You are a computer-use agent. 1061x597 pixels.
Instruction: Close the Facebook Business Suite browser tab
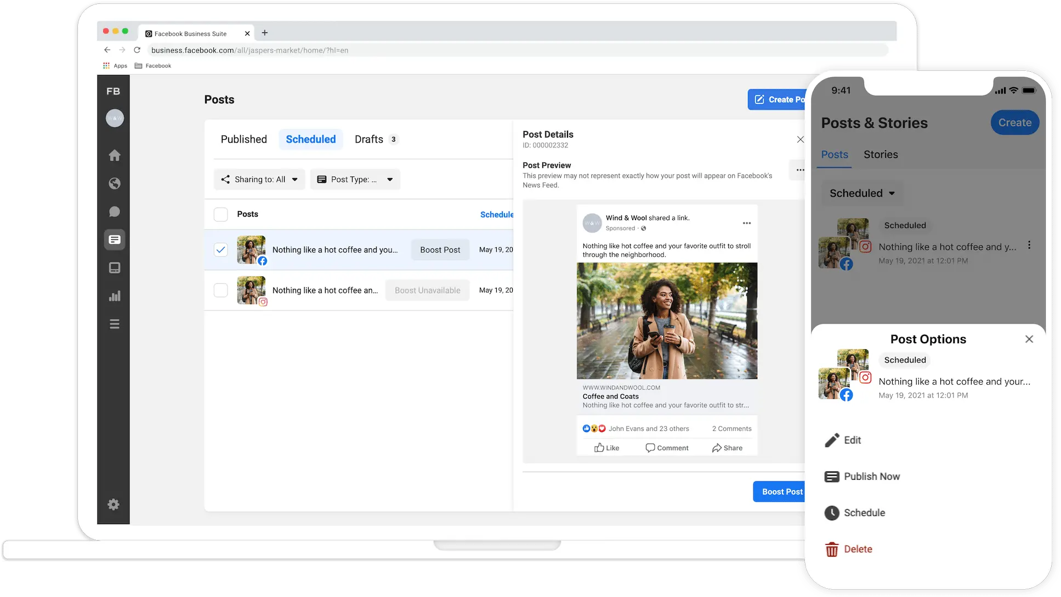(x=247, y=33)
